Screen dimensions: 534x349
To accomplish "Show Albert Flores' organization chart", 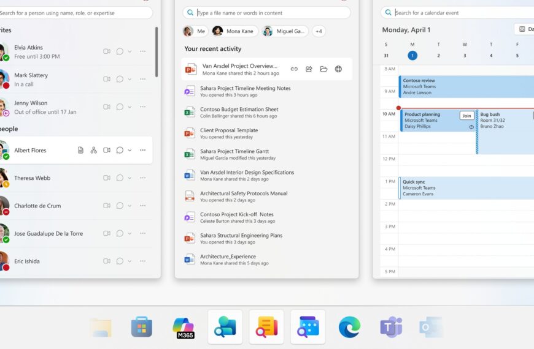I will point(94,150).
